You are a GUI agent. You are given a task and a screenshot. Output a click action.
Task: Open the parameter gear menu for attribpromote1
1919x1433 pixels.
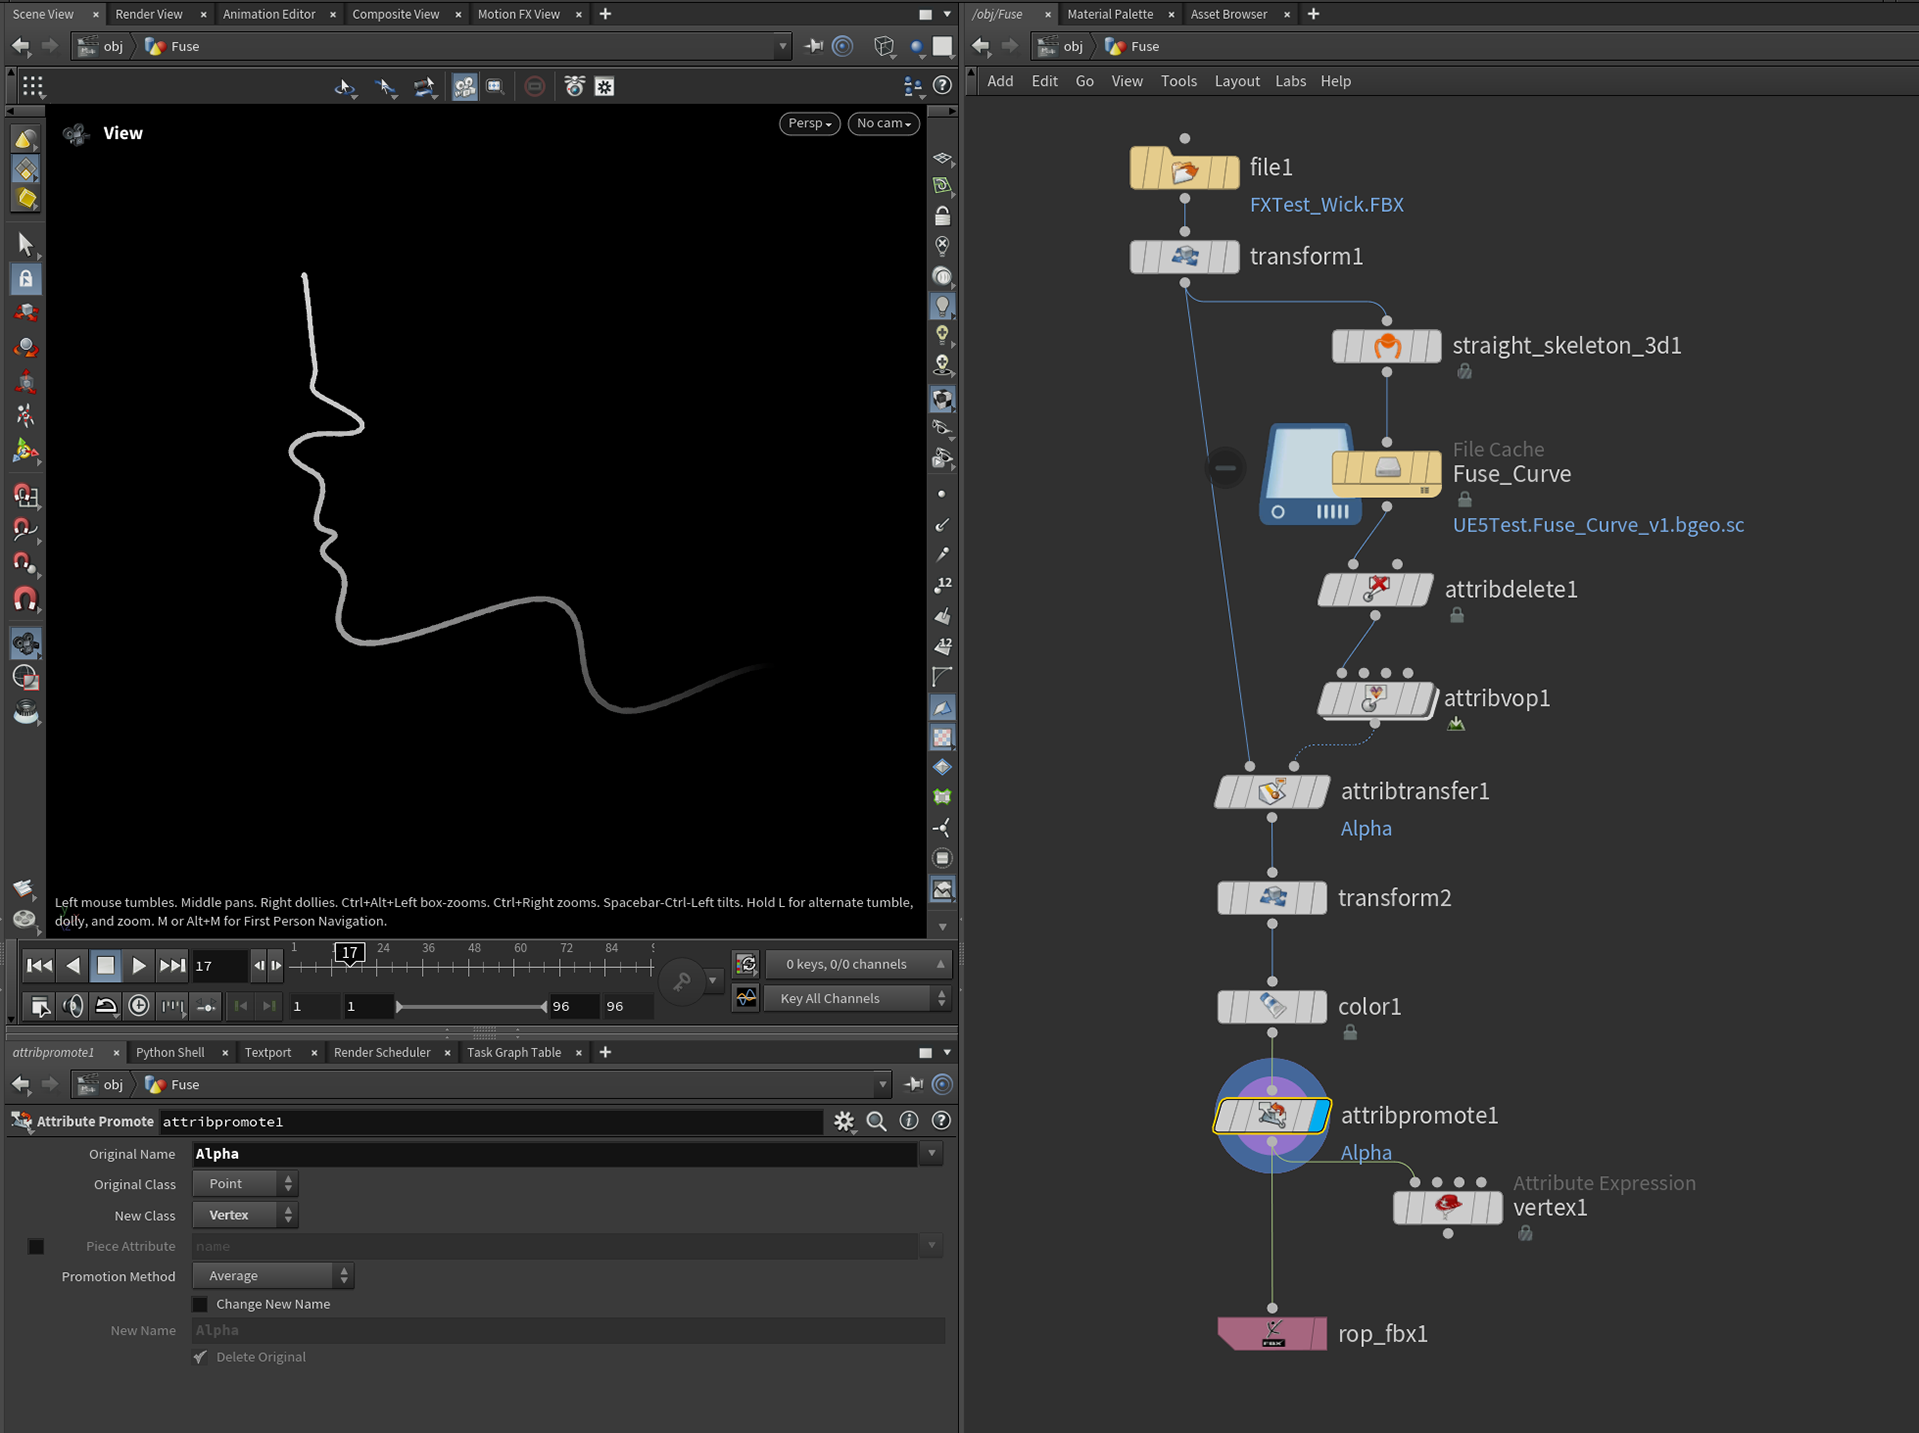[845, 1121]
